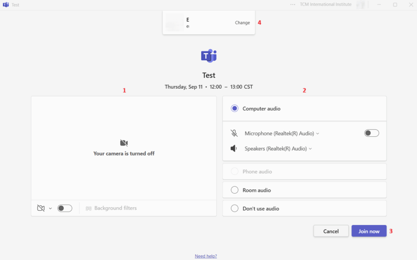Viewport: 417px width, 260px height.
Task: Click the large Teams logo above Test
Action: tap(209, 56)
